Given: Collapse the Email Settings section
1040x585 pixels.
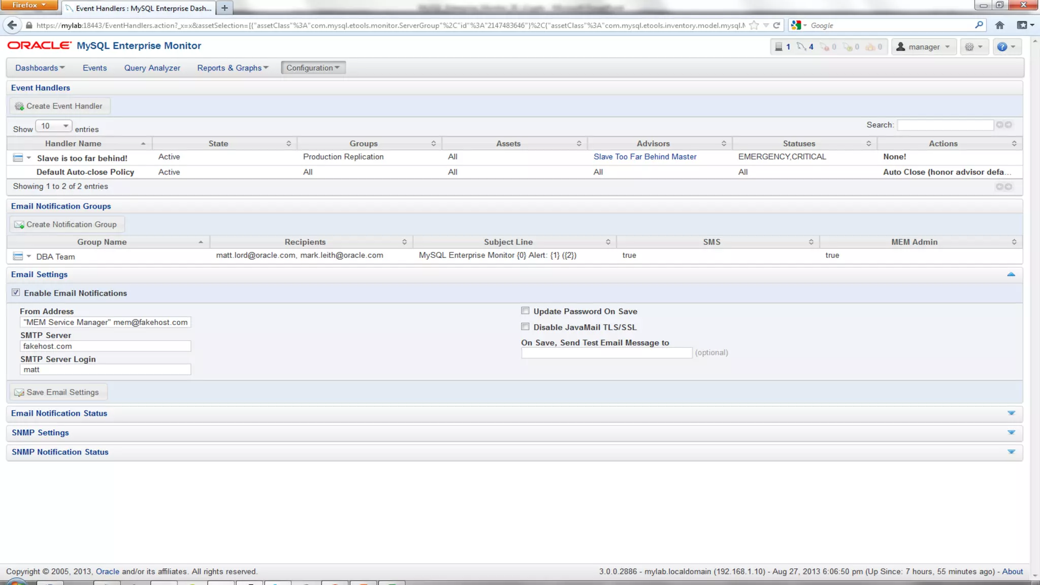Looking at the screenshot, I should pyautogui.click(x=1011, y=274).
